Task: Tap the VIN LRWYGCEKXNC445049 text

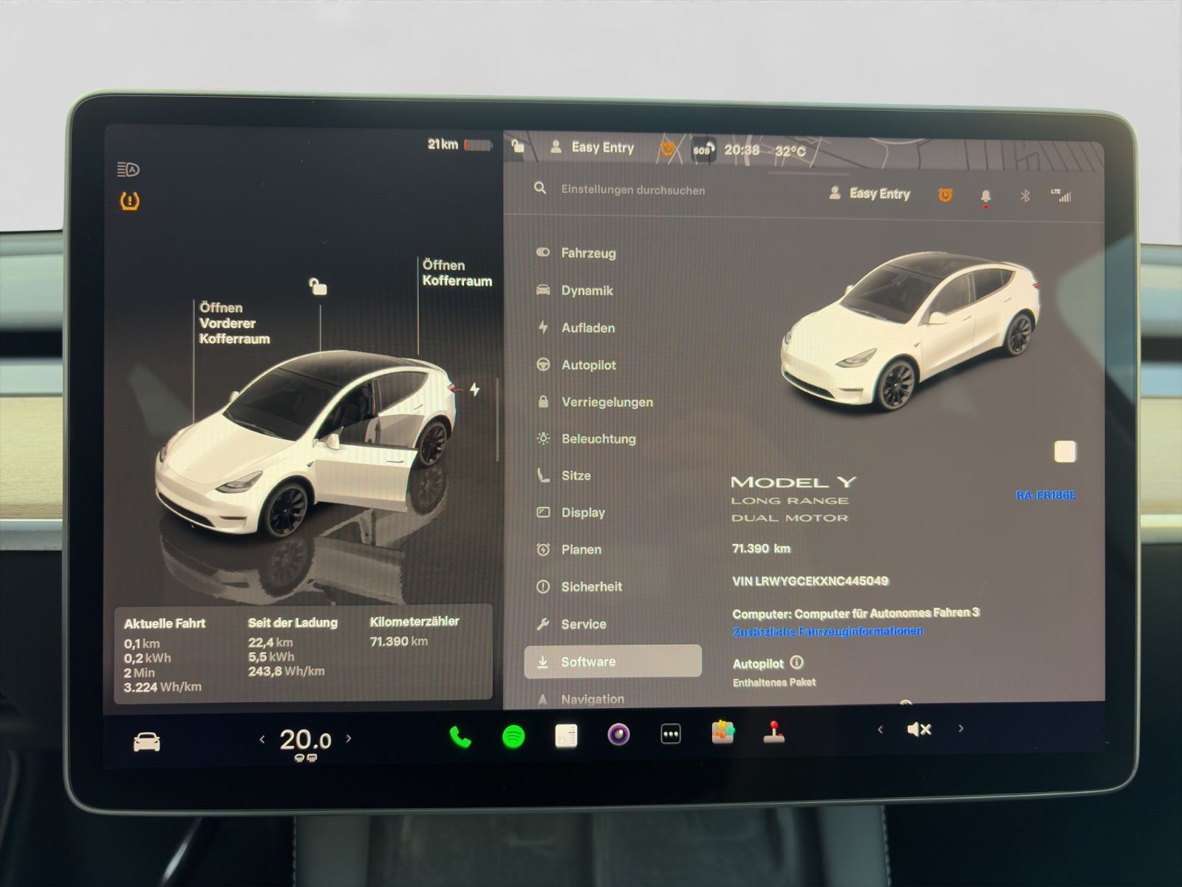Action: click(x=810, y=581)
